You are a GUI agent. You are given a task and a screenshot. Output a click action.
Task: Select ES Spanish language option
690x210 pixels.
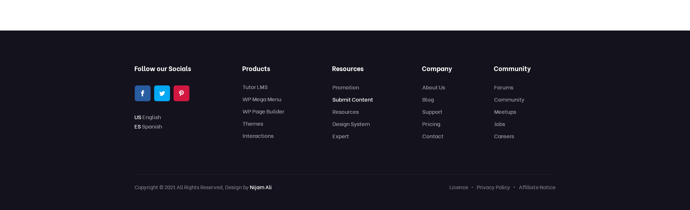[148, 126]
